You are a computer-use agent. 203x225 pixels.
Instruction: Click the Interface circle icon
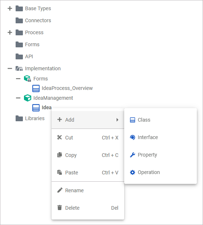(133, 137)
